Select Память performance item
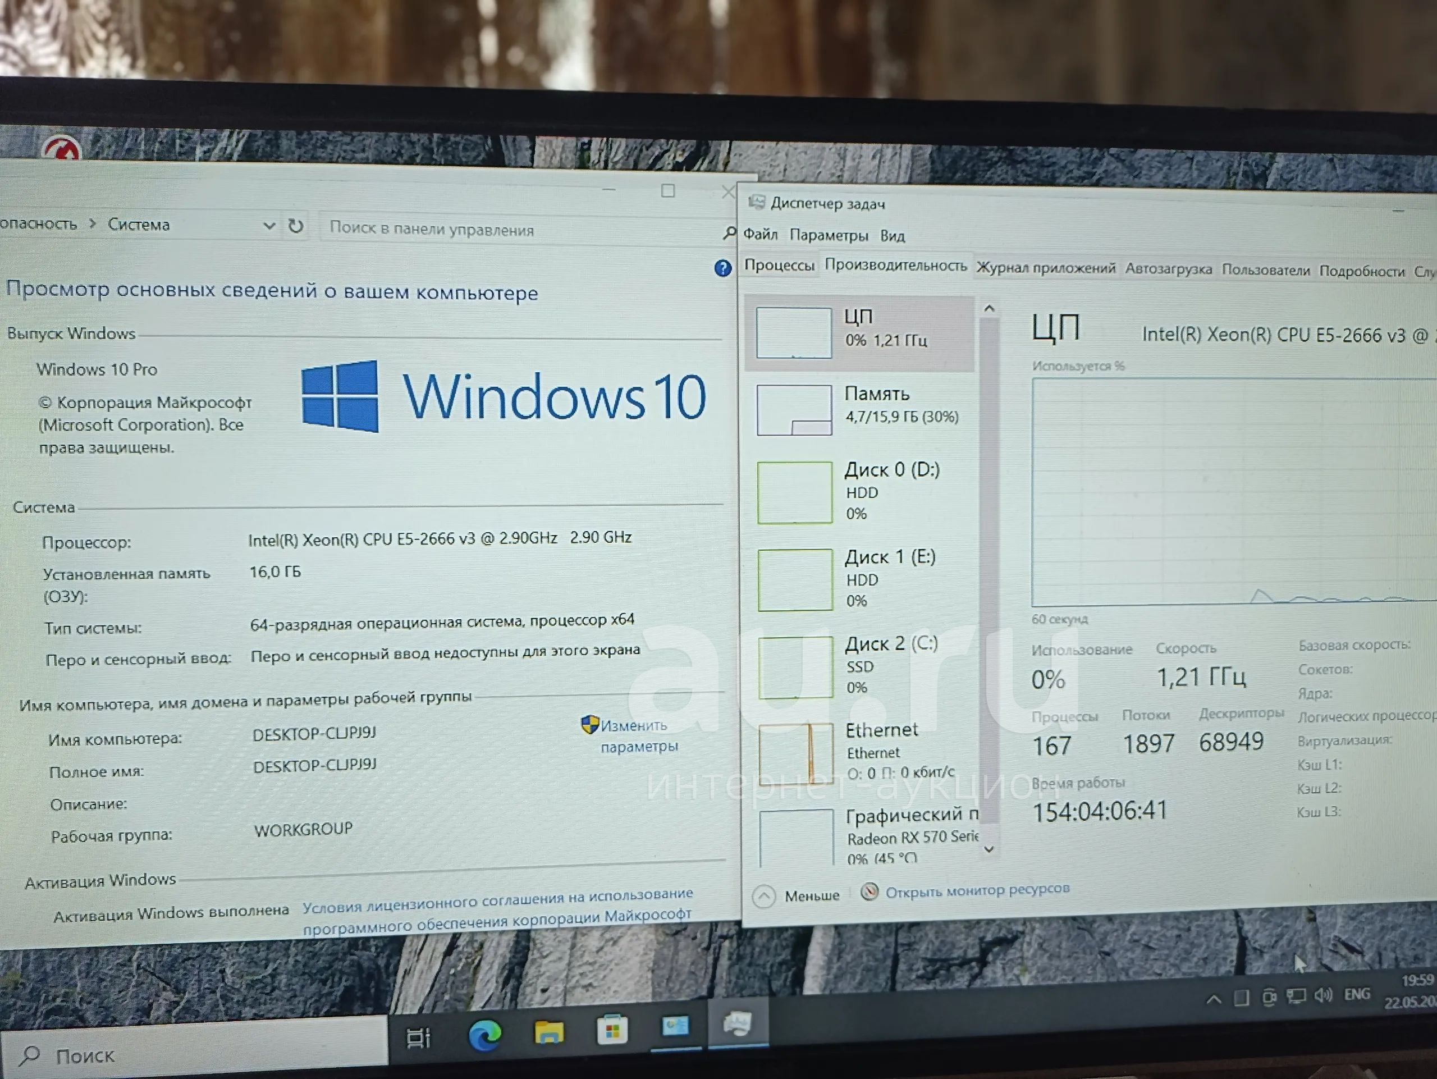 tap(860, 409)
